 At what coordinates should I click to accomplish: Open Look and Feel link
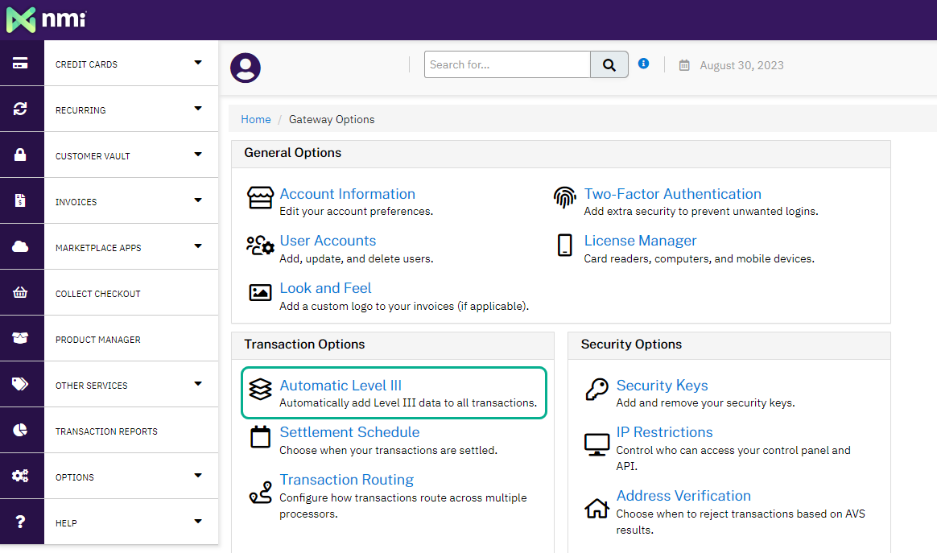pos(326,288)
